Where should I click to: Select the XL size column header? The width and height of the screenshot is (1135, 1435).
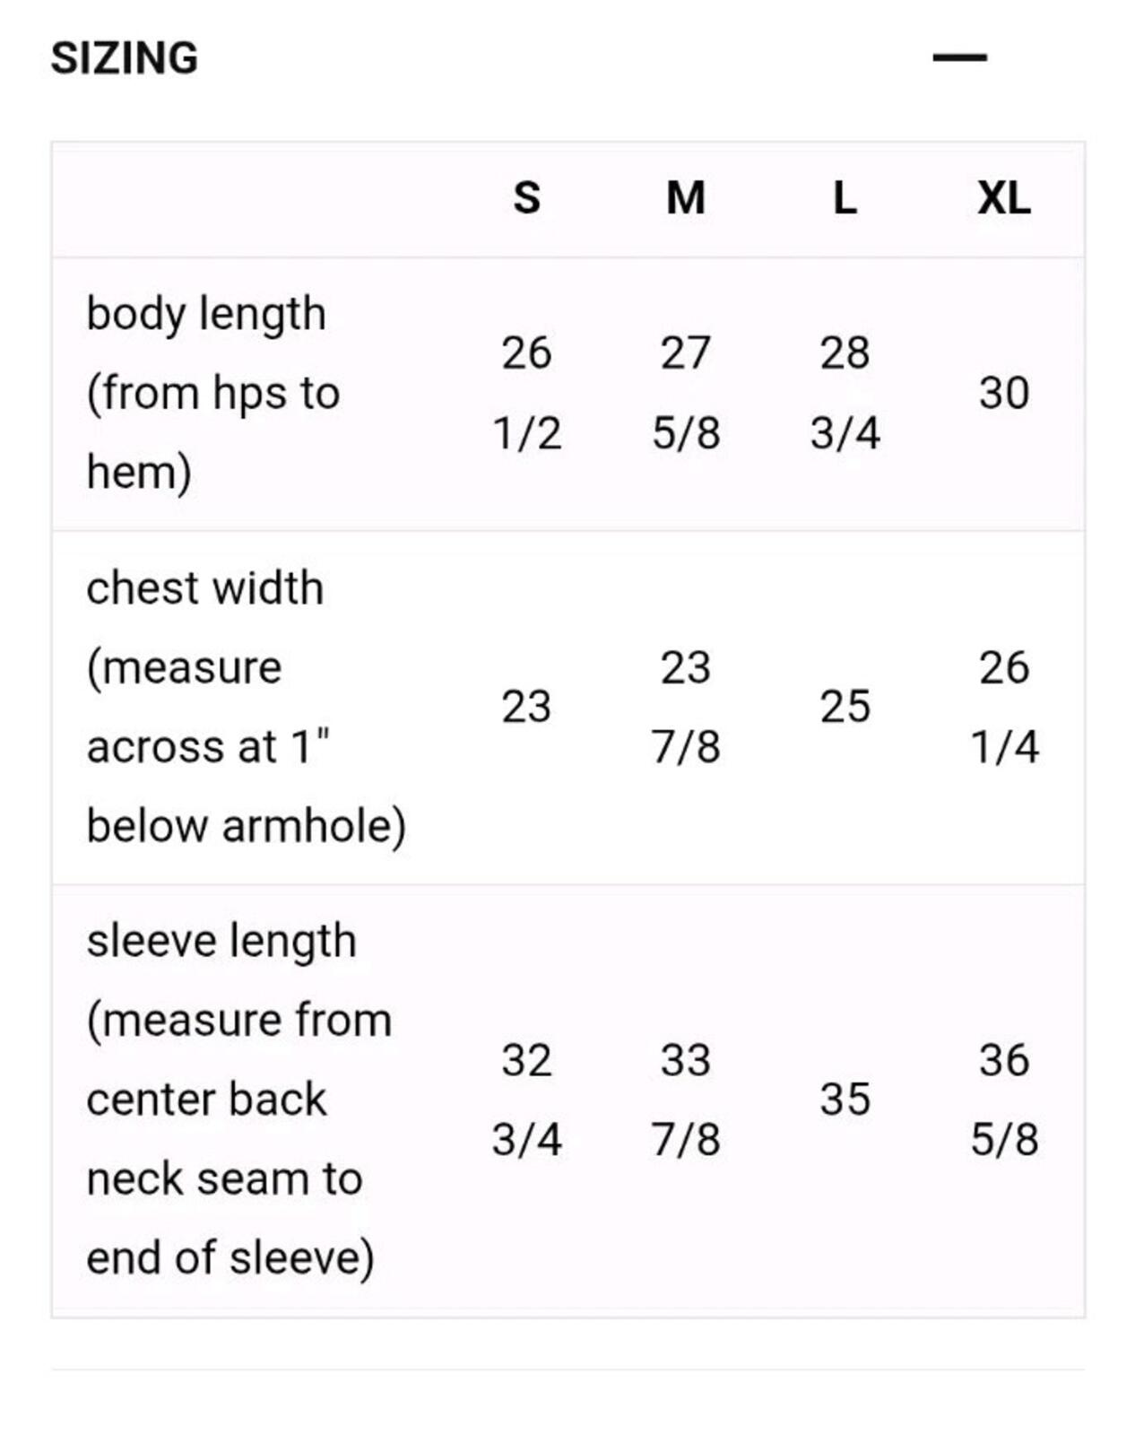pyautogui.click(x=1004, y=198)
